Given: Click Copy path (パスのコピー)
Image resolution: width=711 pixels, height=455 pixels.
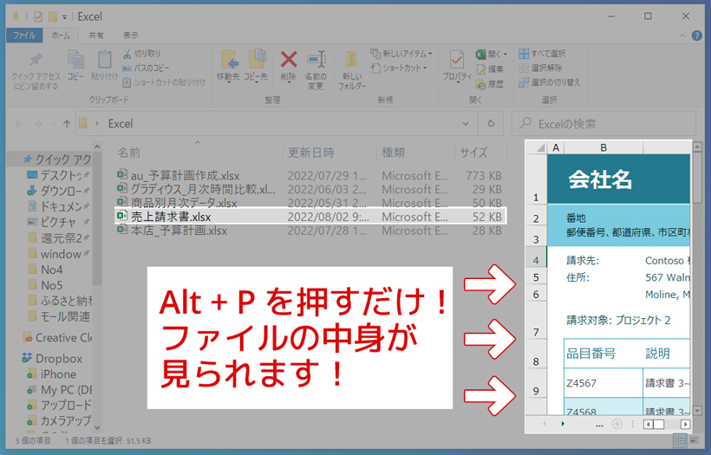Looking at the screenshot, I should pos(146,68).
